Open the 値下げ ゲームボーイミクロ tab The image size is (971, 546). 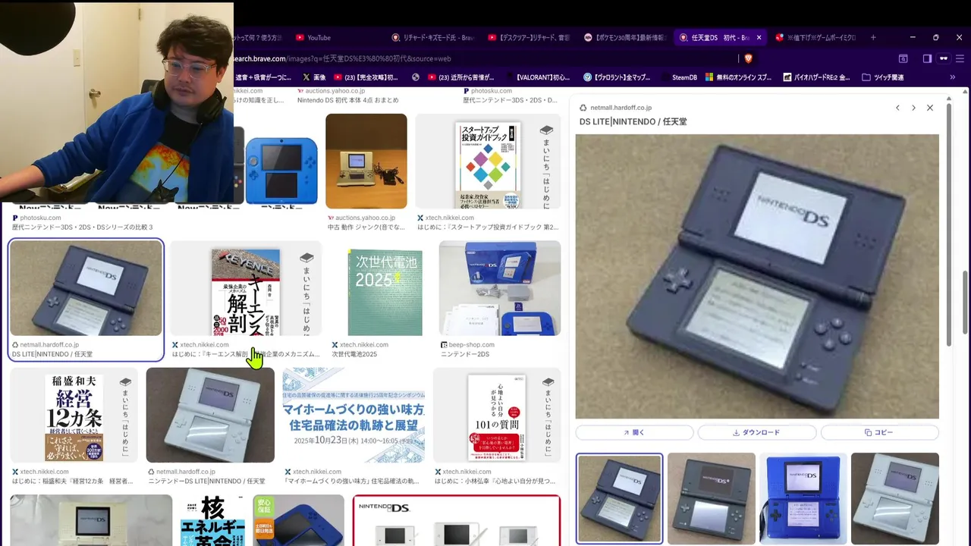pos(817,38)
